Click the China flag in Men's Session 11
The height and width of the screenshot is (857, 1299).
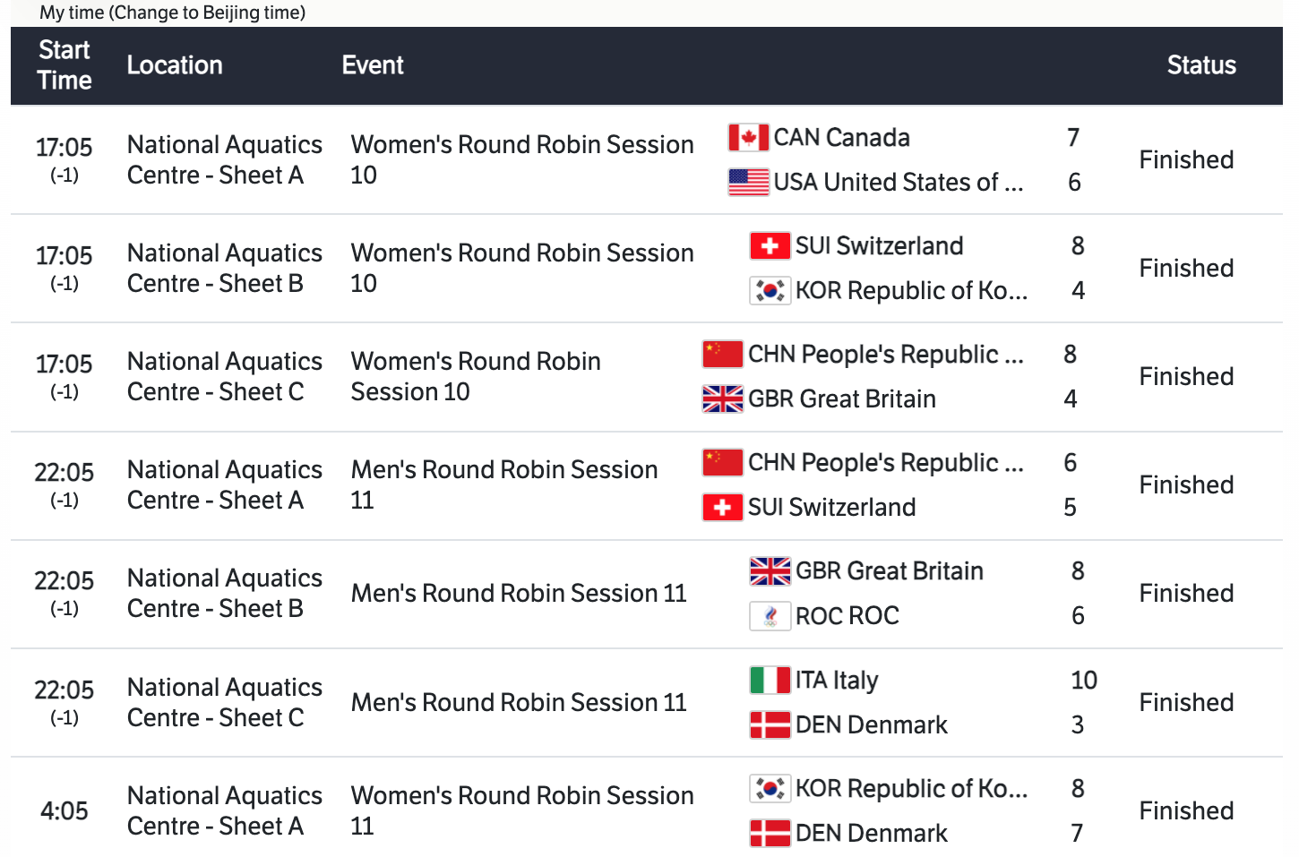click(722, 463)
